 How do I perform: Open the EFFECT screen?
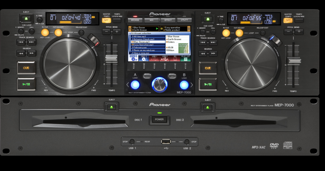[168, 20]
